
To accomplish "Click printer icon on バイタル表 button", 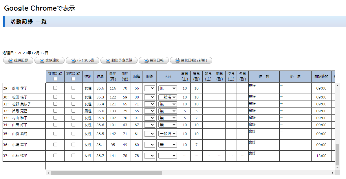I will [x=73, y=61].
